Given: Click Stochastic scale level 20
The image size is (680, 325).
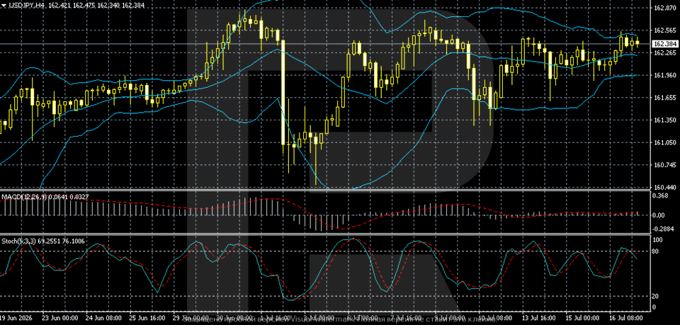Looking at the screenshot, I should [656, 296].
